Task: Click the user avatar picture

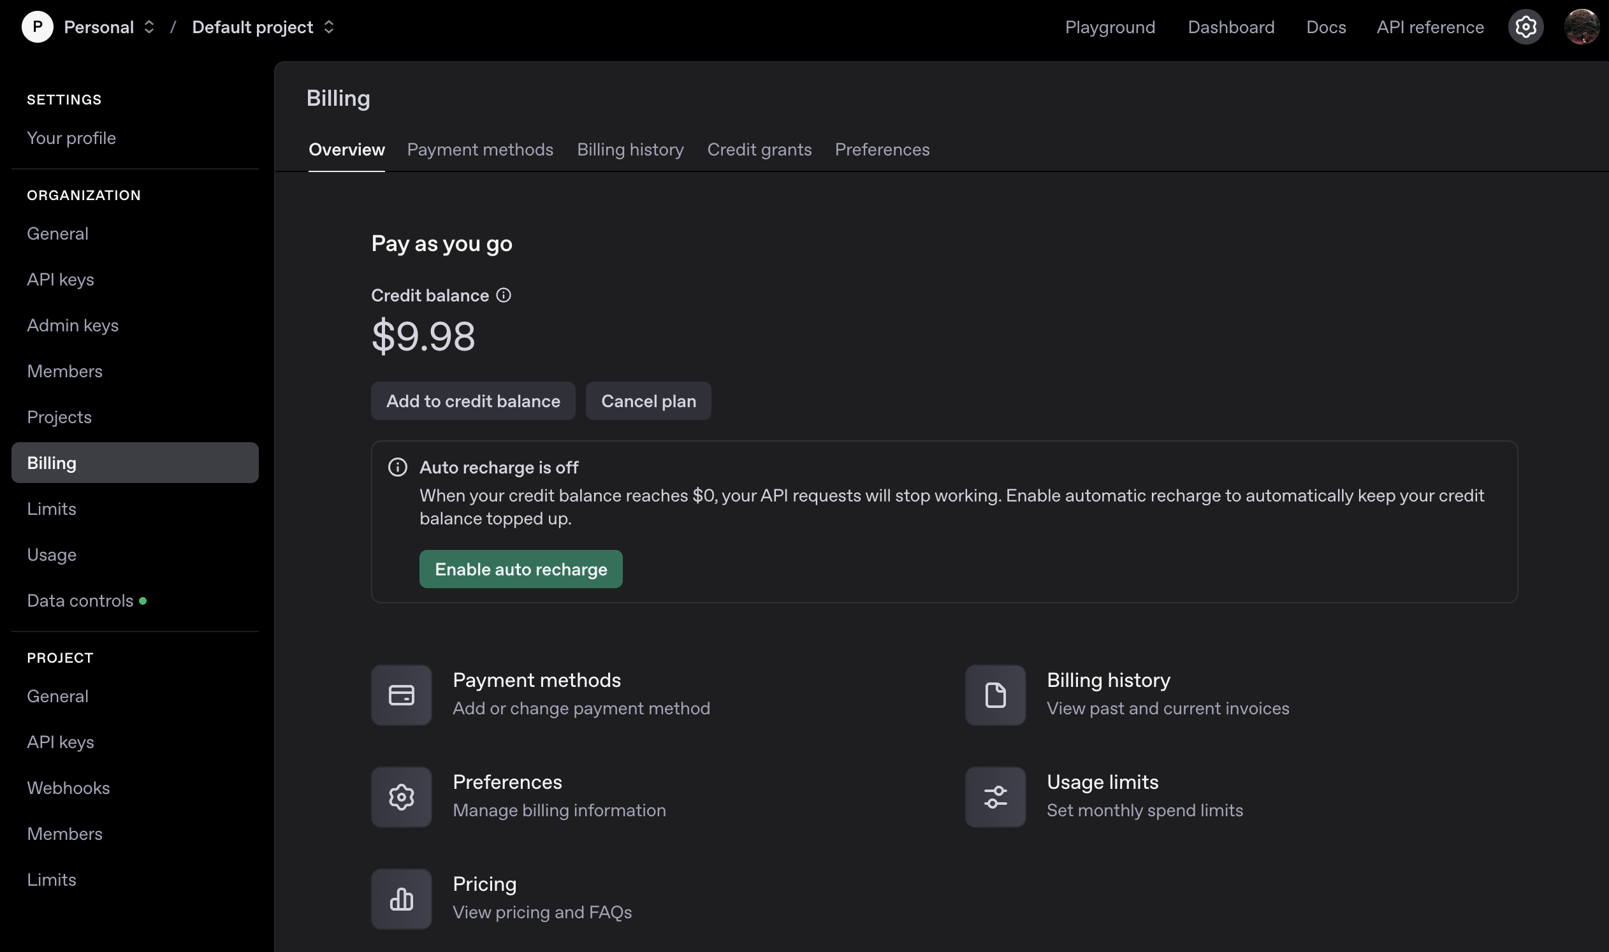Action: tap(1582, 27)
